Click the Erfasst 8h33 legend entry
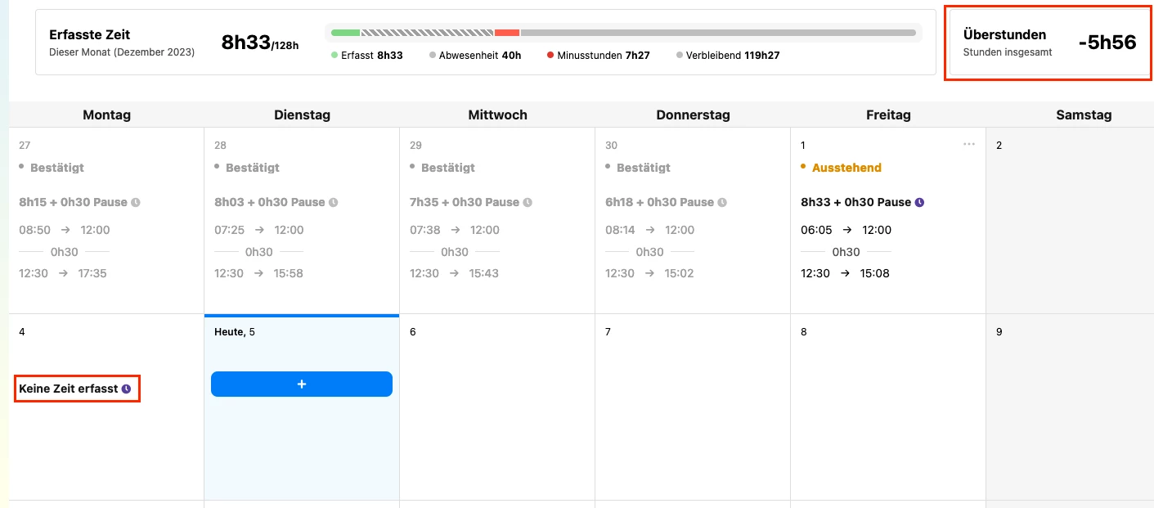Viewport: 1154px width, 508px height. pyautogui.click(x=367, y=56)
